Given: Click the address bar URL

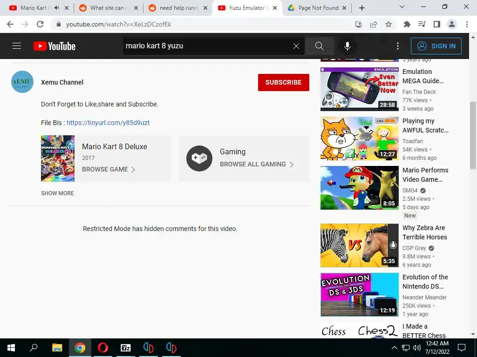Looking at the screenshot, I should pyautogui.click(x=119, y=24).
